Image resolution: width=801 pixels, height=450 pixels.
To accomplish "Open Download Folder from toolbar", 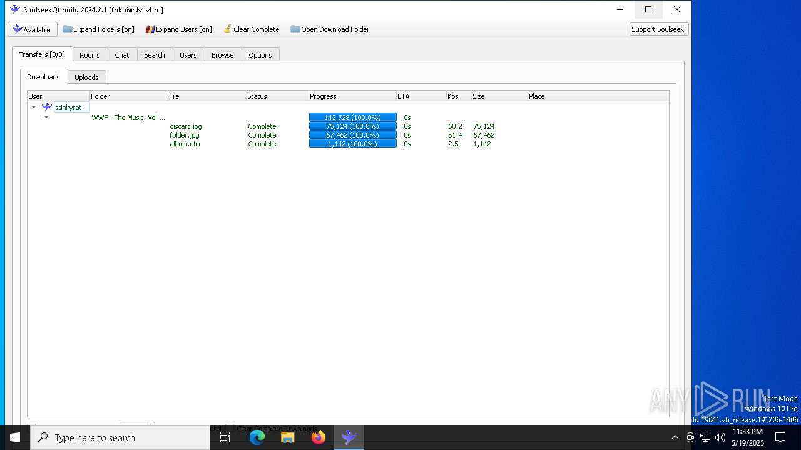I will [x=330, y=29].
